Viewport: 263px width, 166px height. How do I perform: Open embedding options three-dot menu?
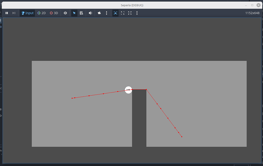coord(137,13)
